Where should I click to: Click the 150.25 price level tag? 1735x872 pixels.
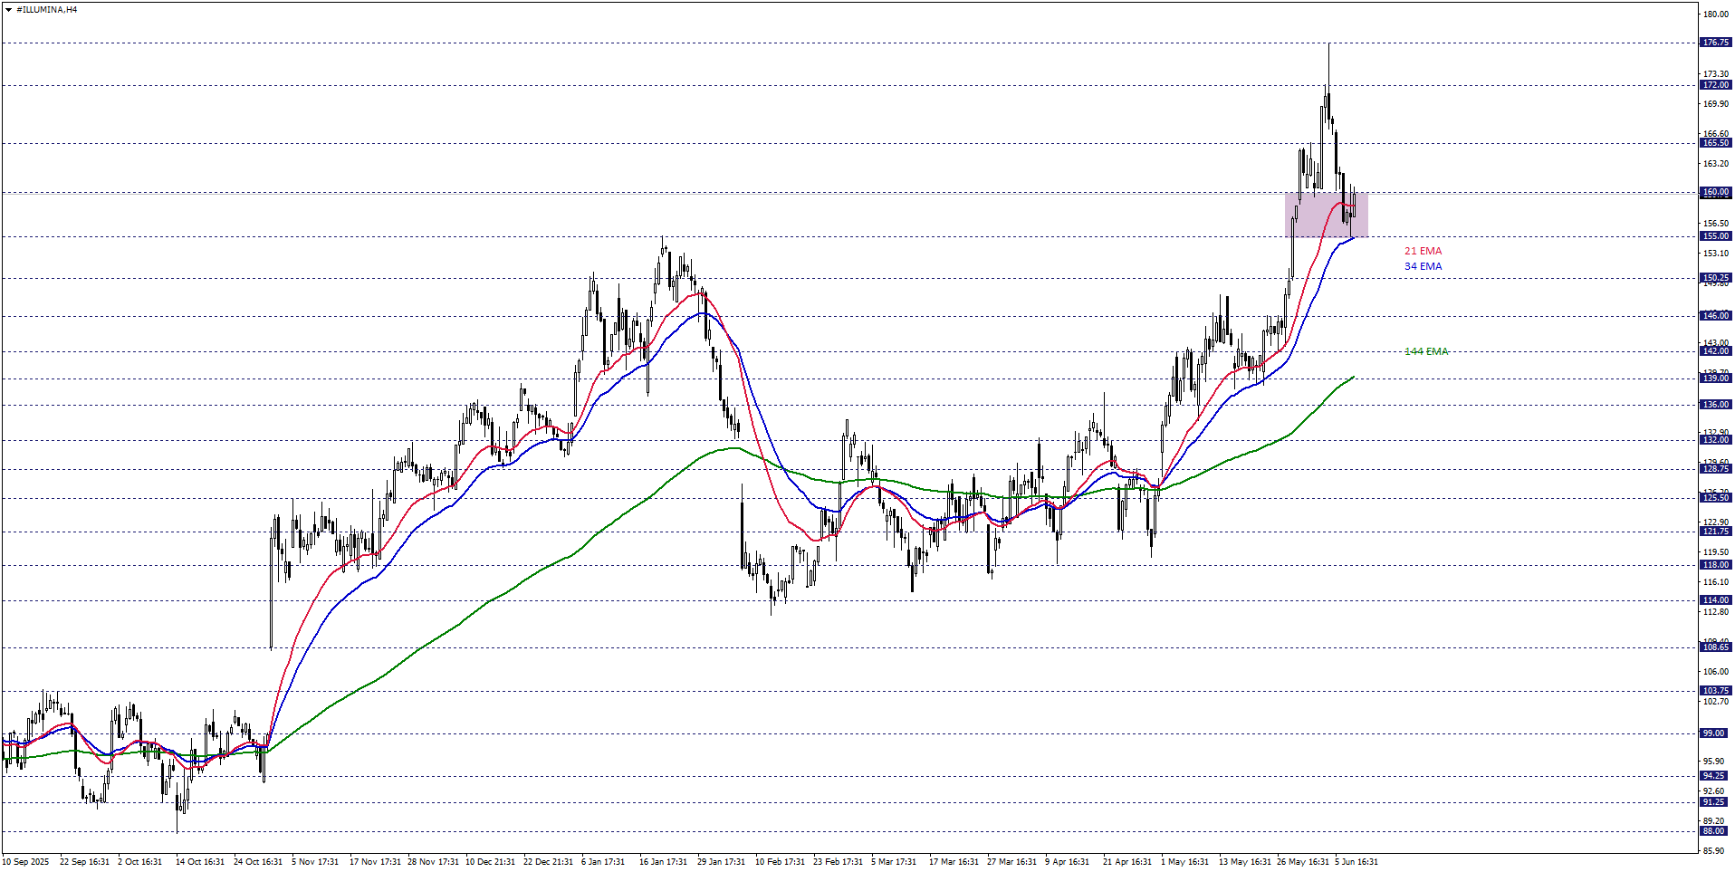tap(1715, 278)
